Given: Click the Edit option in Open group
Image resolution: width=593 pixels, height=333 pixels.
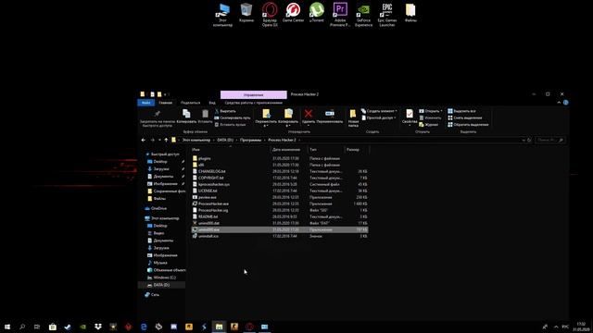Looking at the screenshot, I should tap(430, 117).
